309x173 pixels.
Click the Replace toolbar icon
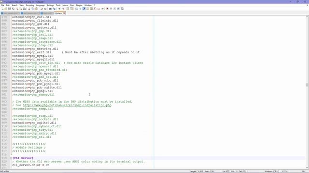[54, 9]
